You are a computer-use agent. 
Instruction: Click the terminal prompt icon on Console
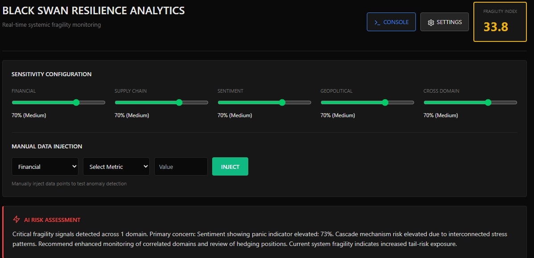coord(377,22)
